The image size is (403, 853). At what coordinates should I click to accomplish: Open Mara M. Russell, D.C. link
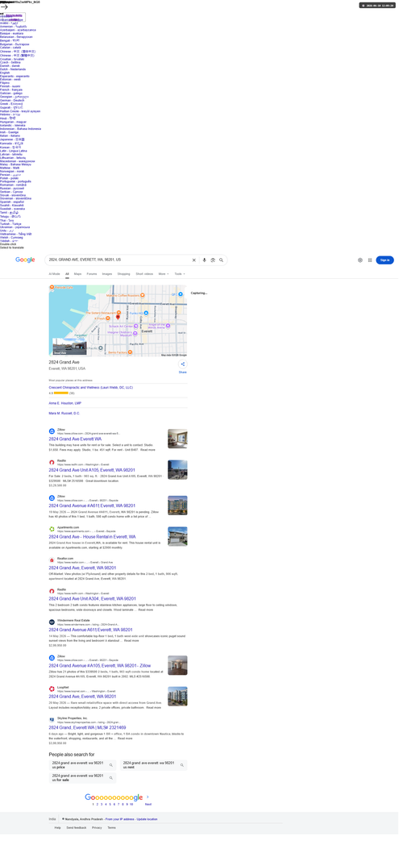tap(64, 414)
